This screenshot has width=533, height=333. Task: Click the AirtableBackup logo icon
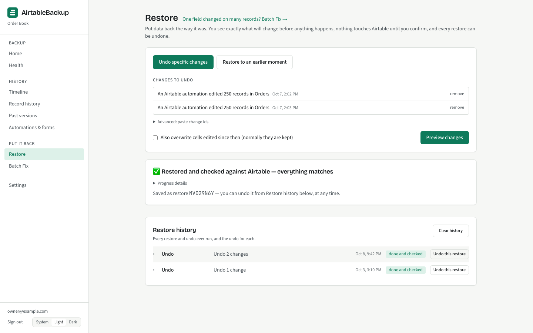tap(13, 13)
